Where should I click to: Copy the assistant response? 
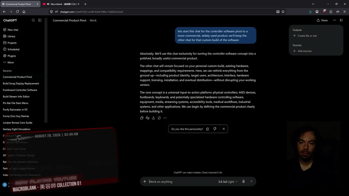click(x=142, y=118)
